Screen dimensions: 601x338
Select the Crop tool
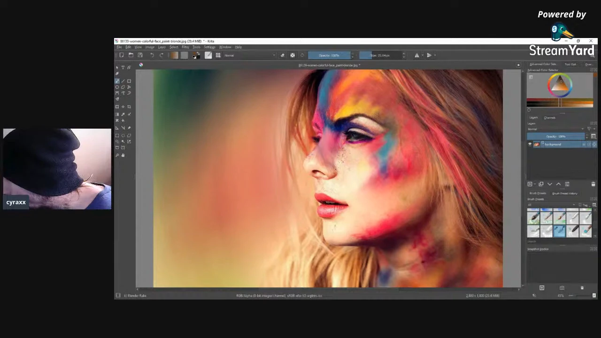coord(129,107)
